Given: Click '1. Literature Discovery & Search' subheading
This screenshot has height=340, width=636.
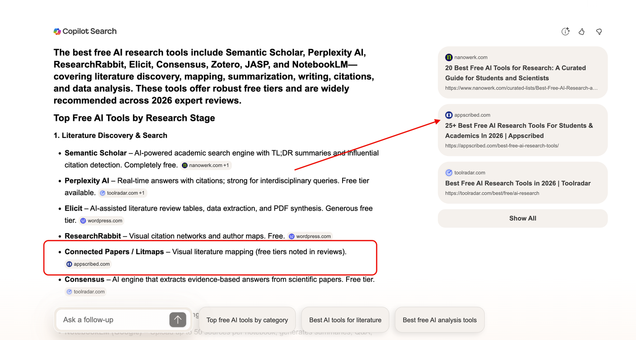Looking at the screenshot, I should pyautogui.click(x=110, y=135).
